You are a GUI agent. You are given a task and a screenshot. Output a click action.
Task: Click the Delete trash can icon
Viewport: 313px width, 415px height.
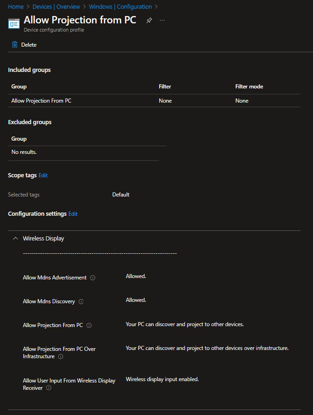(x=15, y=44)
